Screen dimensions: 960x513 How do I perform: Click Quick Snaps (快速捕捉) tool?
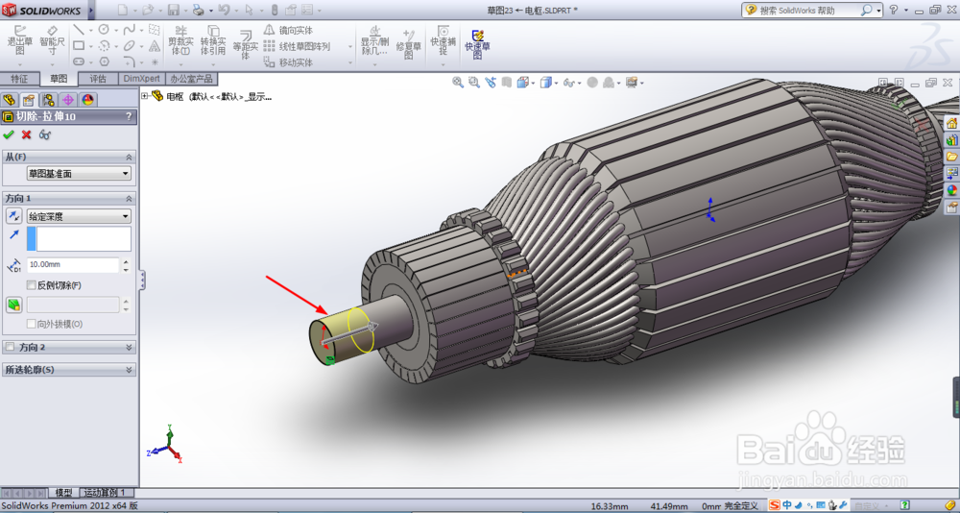[x=443, y=41]
